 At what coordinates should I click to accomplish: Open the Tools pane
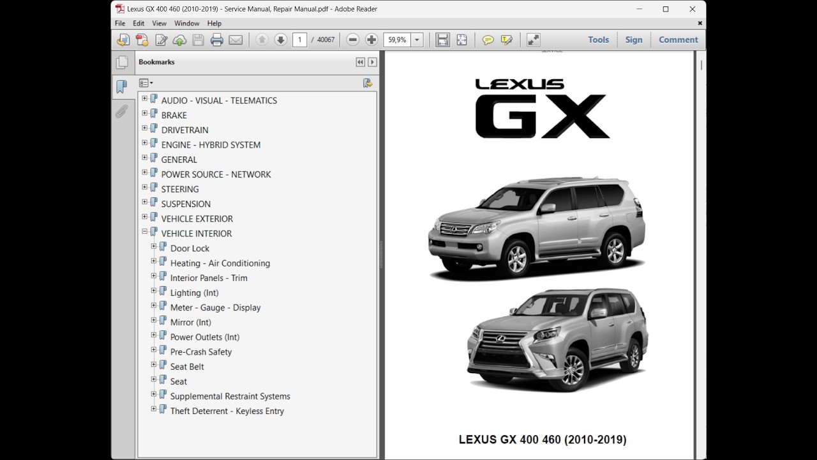coord(599,40)
